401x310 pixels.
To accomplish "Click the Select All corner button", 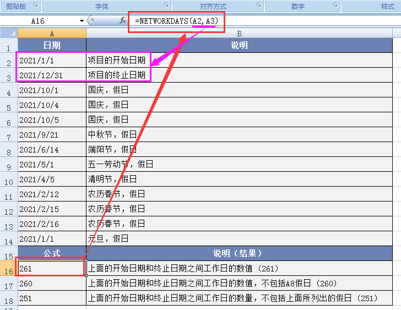I will (x=9, y=33).
